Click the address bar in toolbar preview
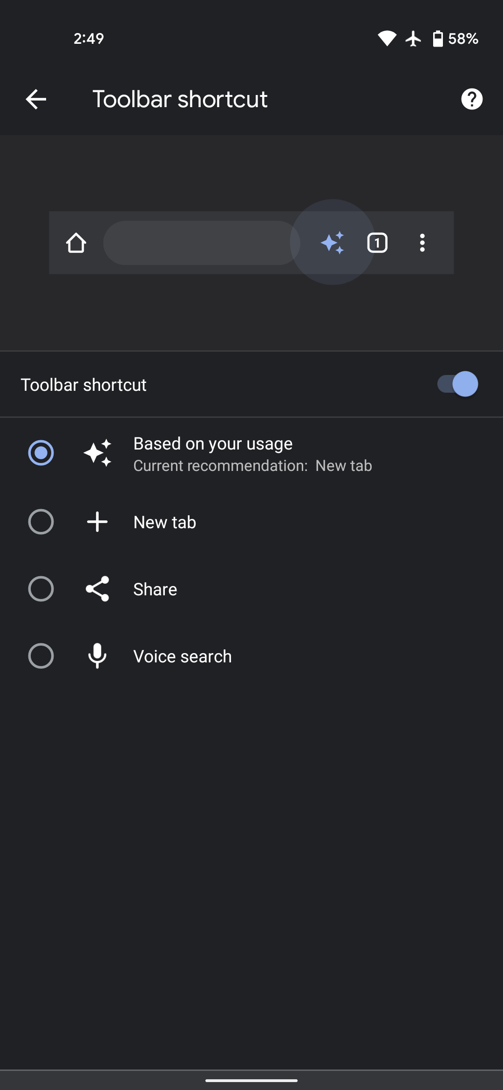Screen dimensions: 503x1090 200,243
